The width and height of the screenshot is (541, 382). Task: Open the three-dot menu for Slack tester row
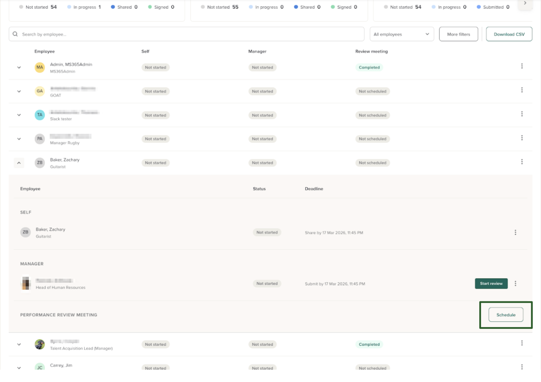522,114
